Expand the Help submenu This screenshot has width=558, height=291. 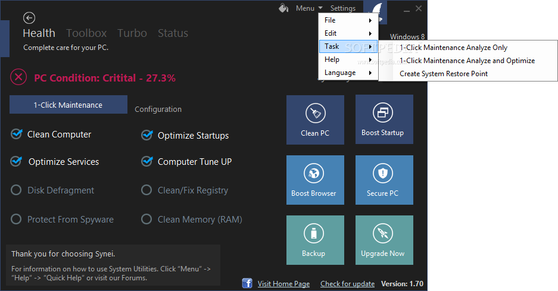pos(348,60)
